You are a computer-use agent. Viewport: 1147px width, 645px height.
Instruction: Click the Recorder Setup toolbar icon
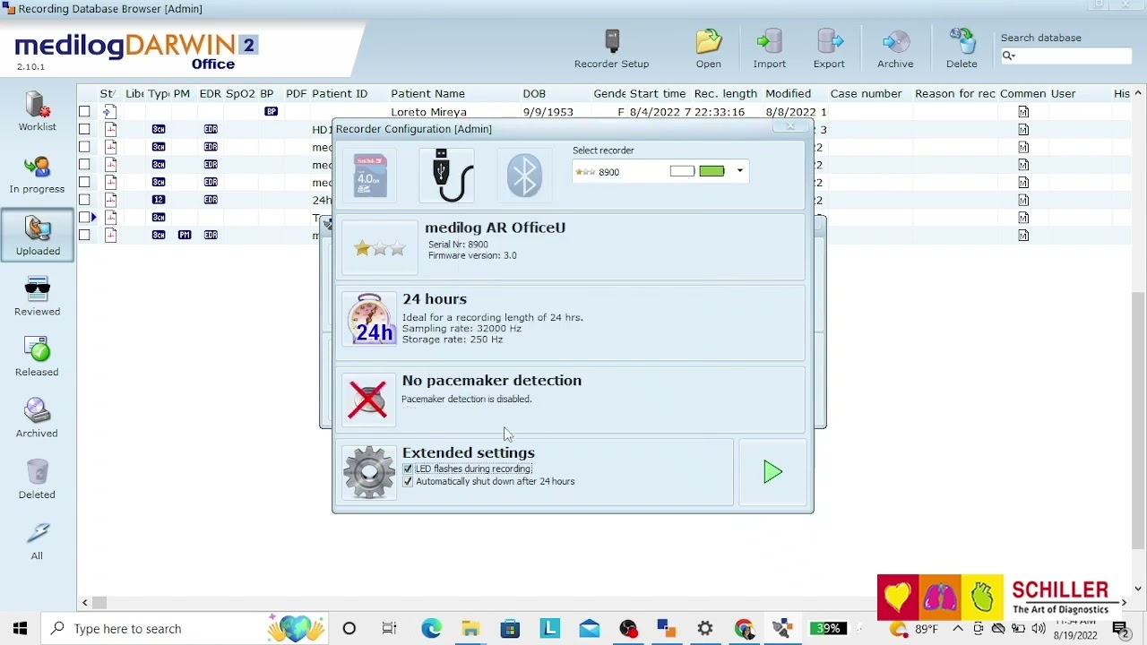coord(611,48)
